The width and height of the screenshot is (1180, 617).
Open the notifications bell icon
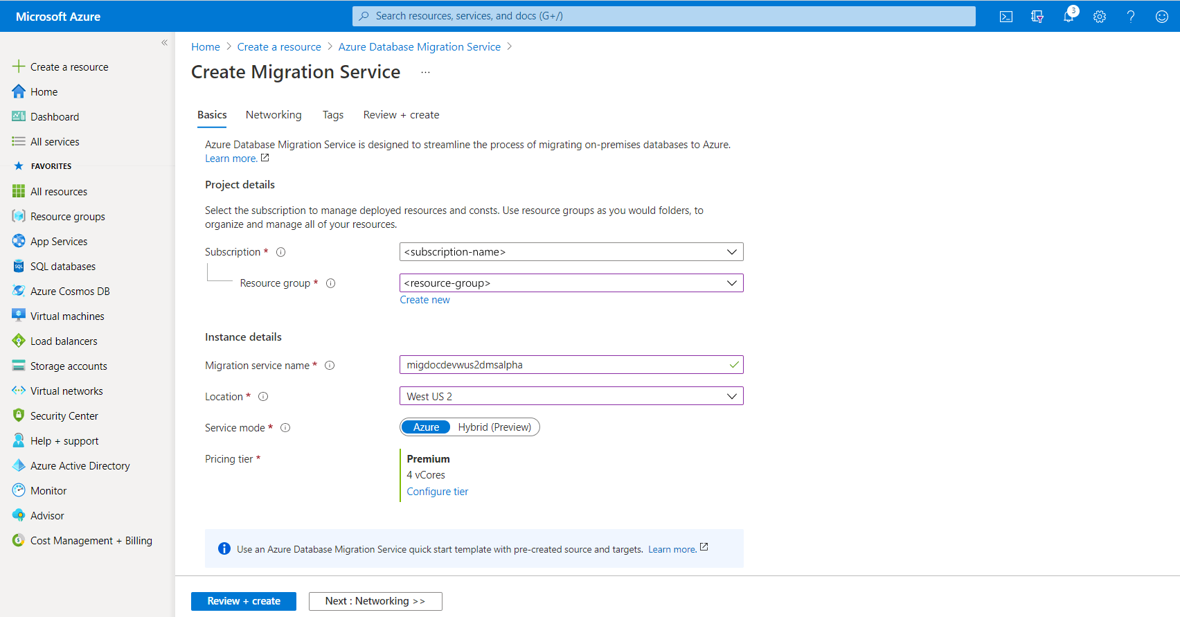point(1069,16)
